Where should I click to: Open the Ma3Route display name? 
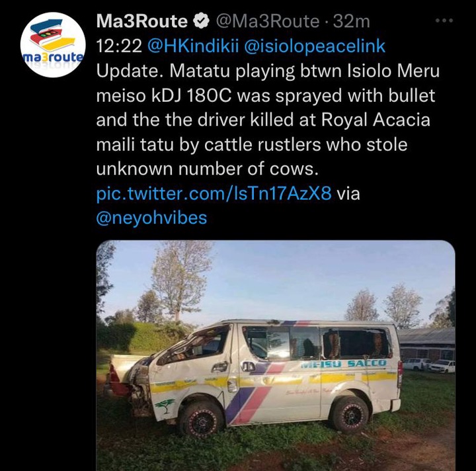pos(142,22)
